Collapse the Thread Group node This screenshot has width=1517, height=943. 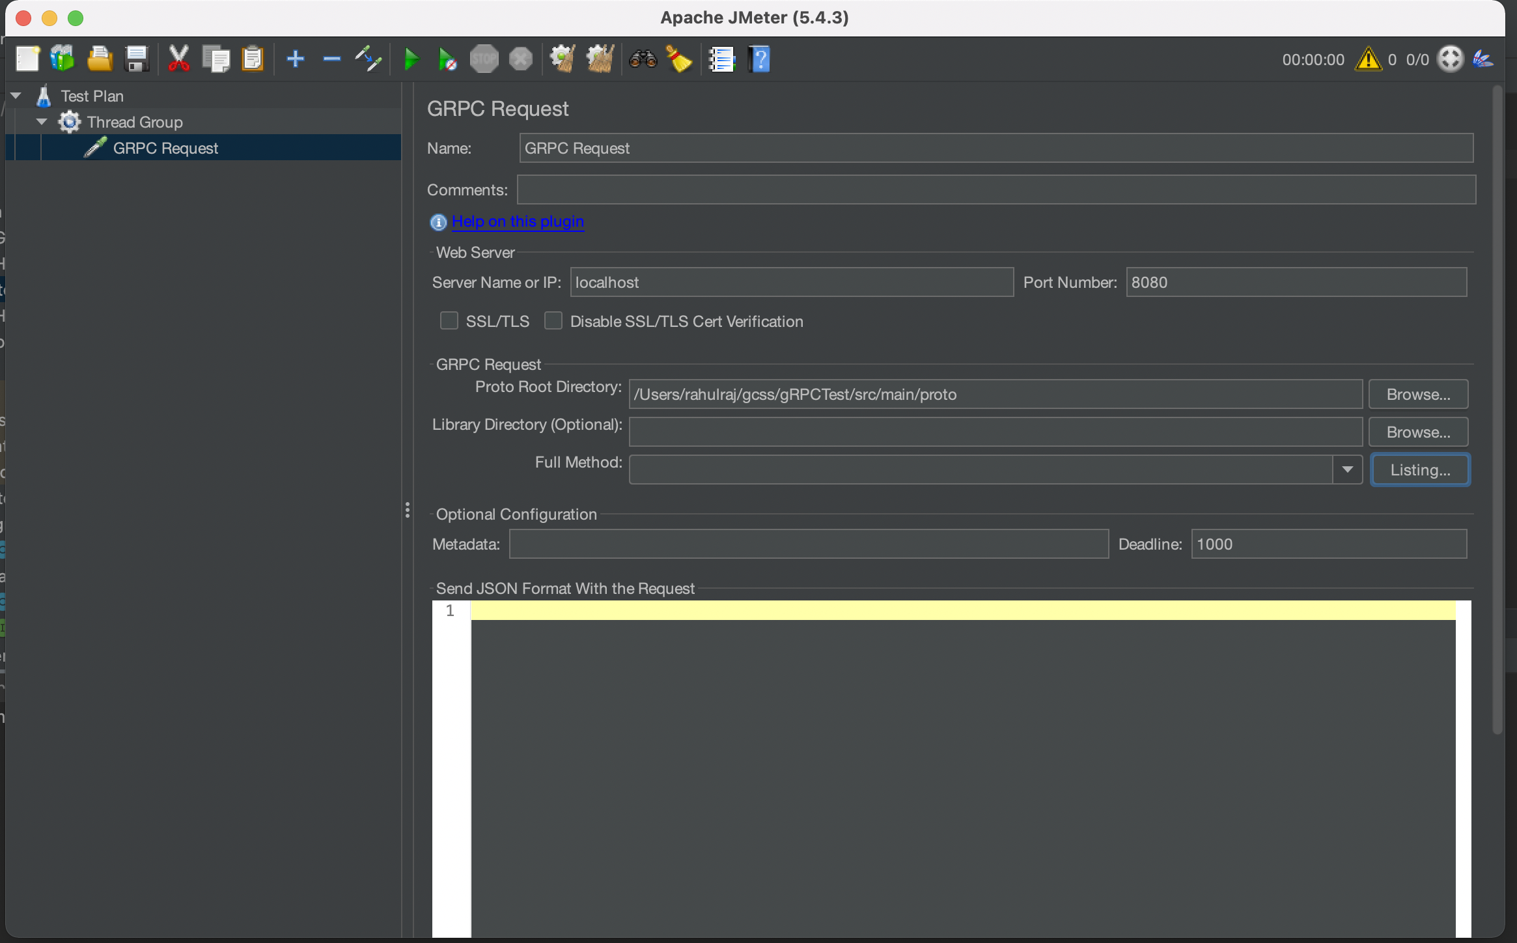point(41,121)
